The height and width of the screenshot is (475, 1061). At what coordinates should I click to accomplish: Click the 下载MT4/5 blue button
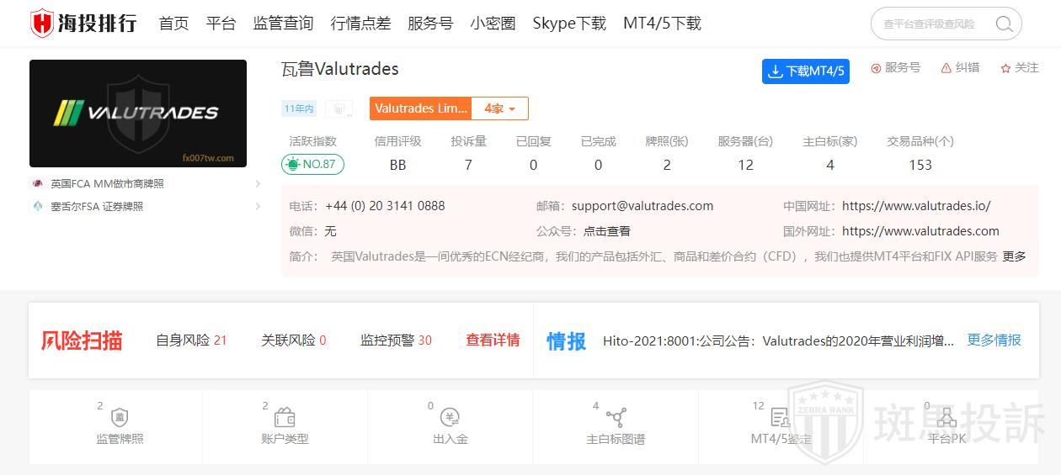pyautogui.click(x=805, y=71)
